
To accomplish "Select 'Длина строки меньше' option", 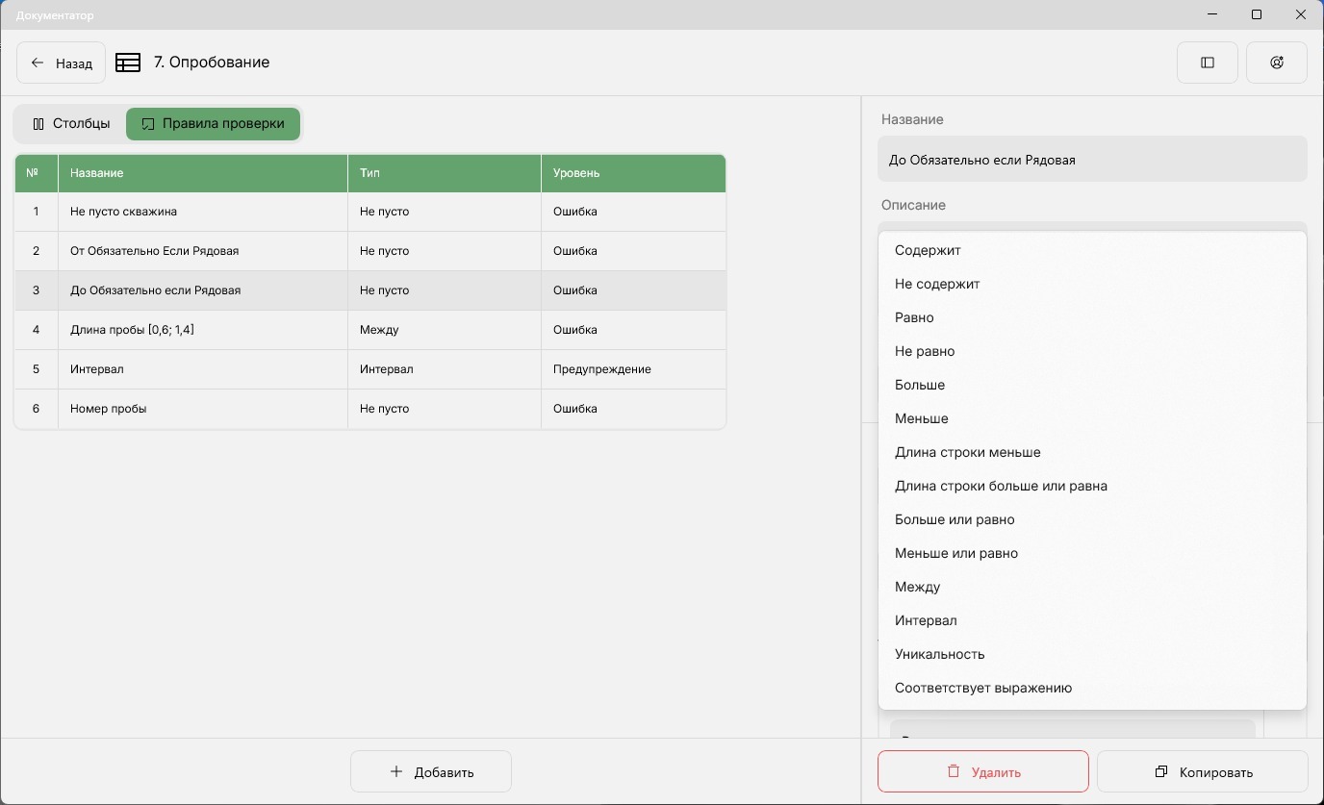I will (x=1092, y=452).
